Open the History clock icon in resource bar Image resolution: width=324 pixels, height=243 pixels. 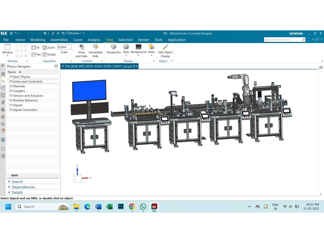3,149
